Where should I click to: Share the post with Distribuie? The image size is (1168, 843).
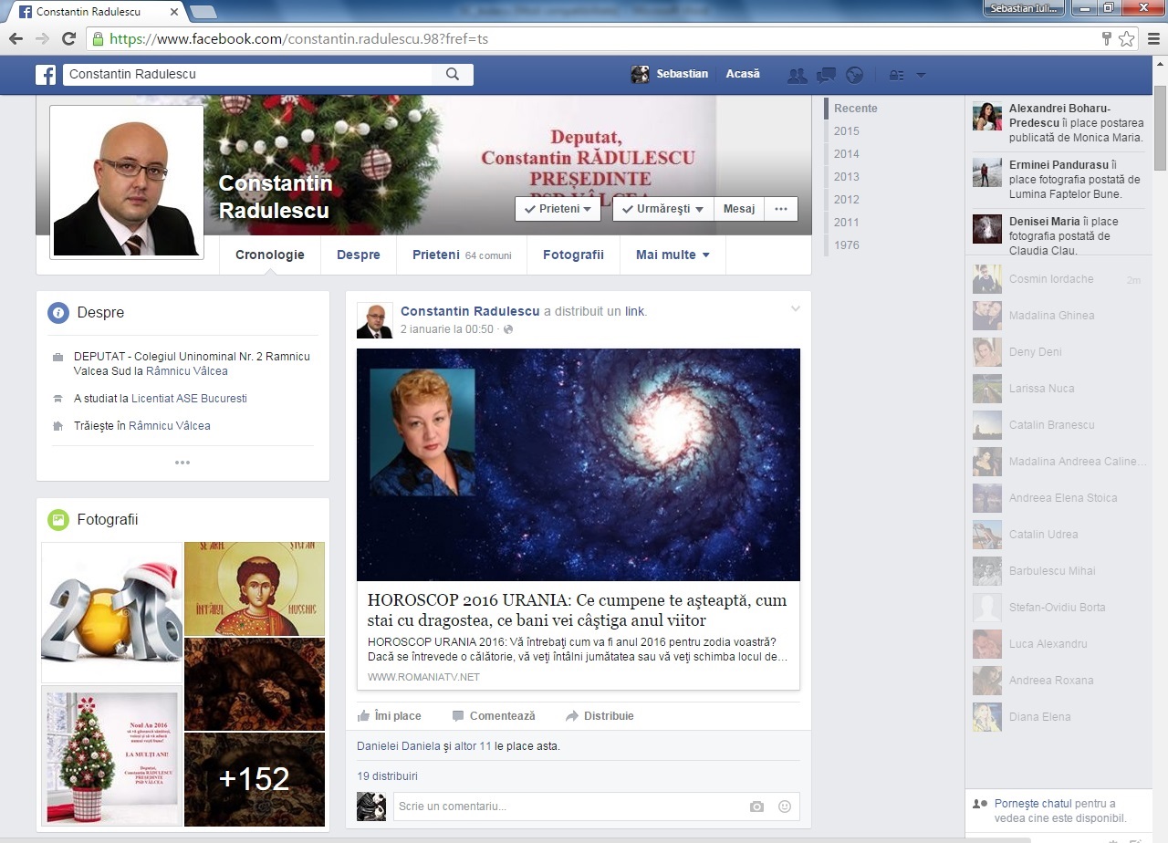pyautogui.click(x=600, y=716)
